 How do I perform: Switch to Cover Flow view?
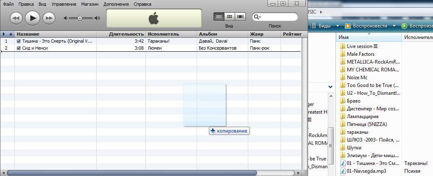coord(240,17)
